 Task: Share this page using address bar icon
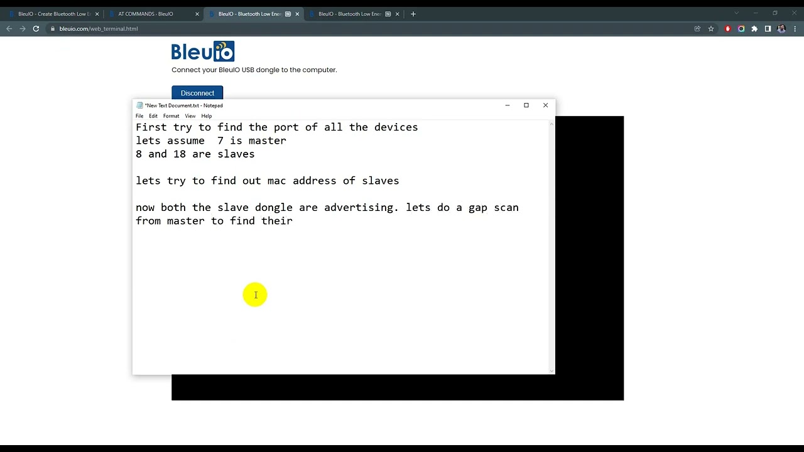(x=697, y=28)
